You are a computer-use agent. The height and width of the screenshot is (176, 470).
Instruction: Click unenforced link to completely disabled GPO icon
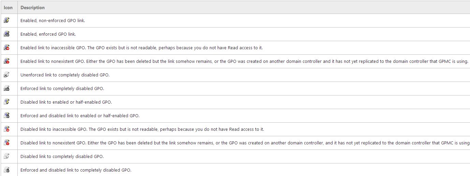[x=6, y=75]
